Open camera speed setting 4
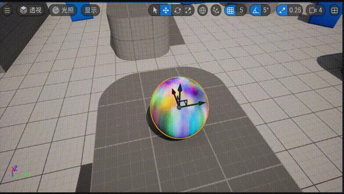Viewport: 344px width, 194px height. [x=316, y=10]
